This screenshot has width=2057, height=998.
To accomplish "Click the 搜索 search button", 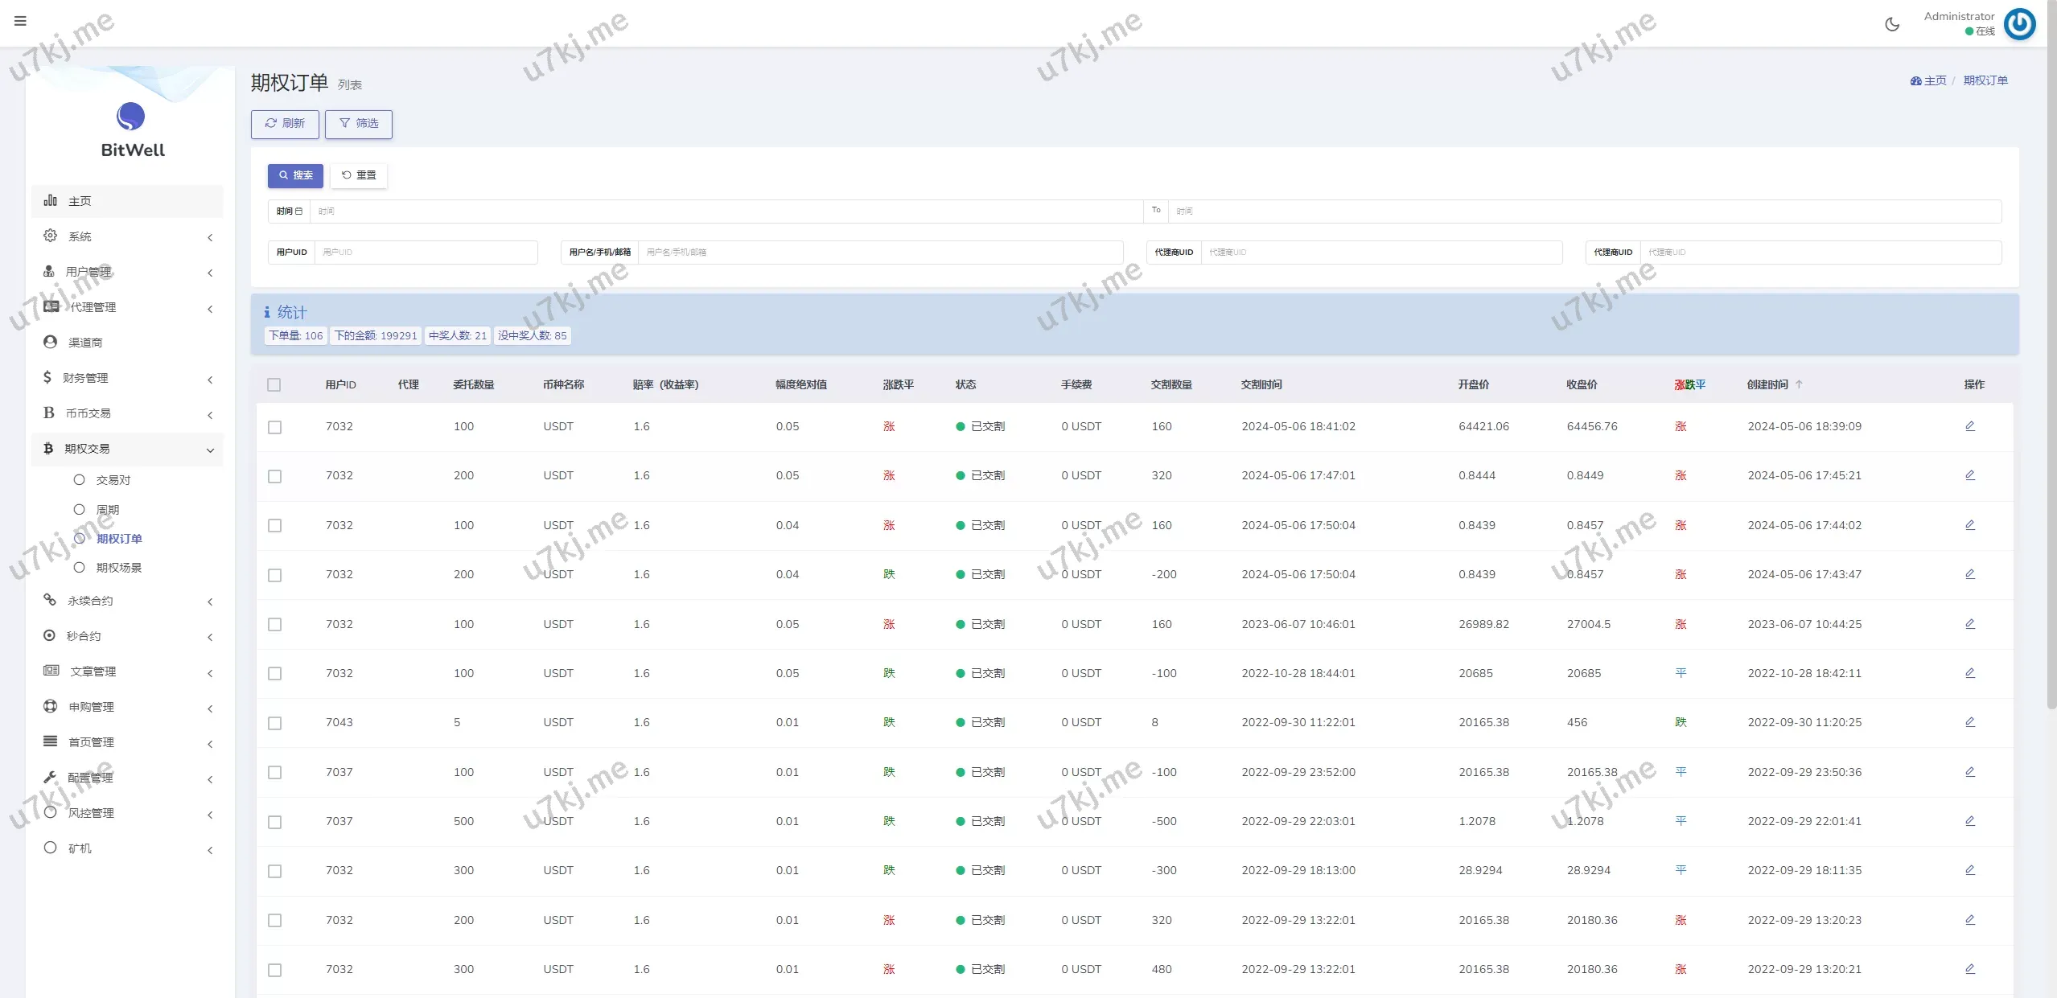I will coord(295,175).
